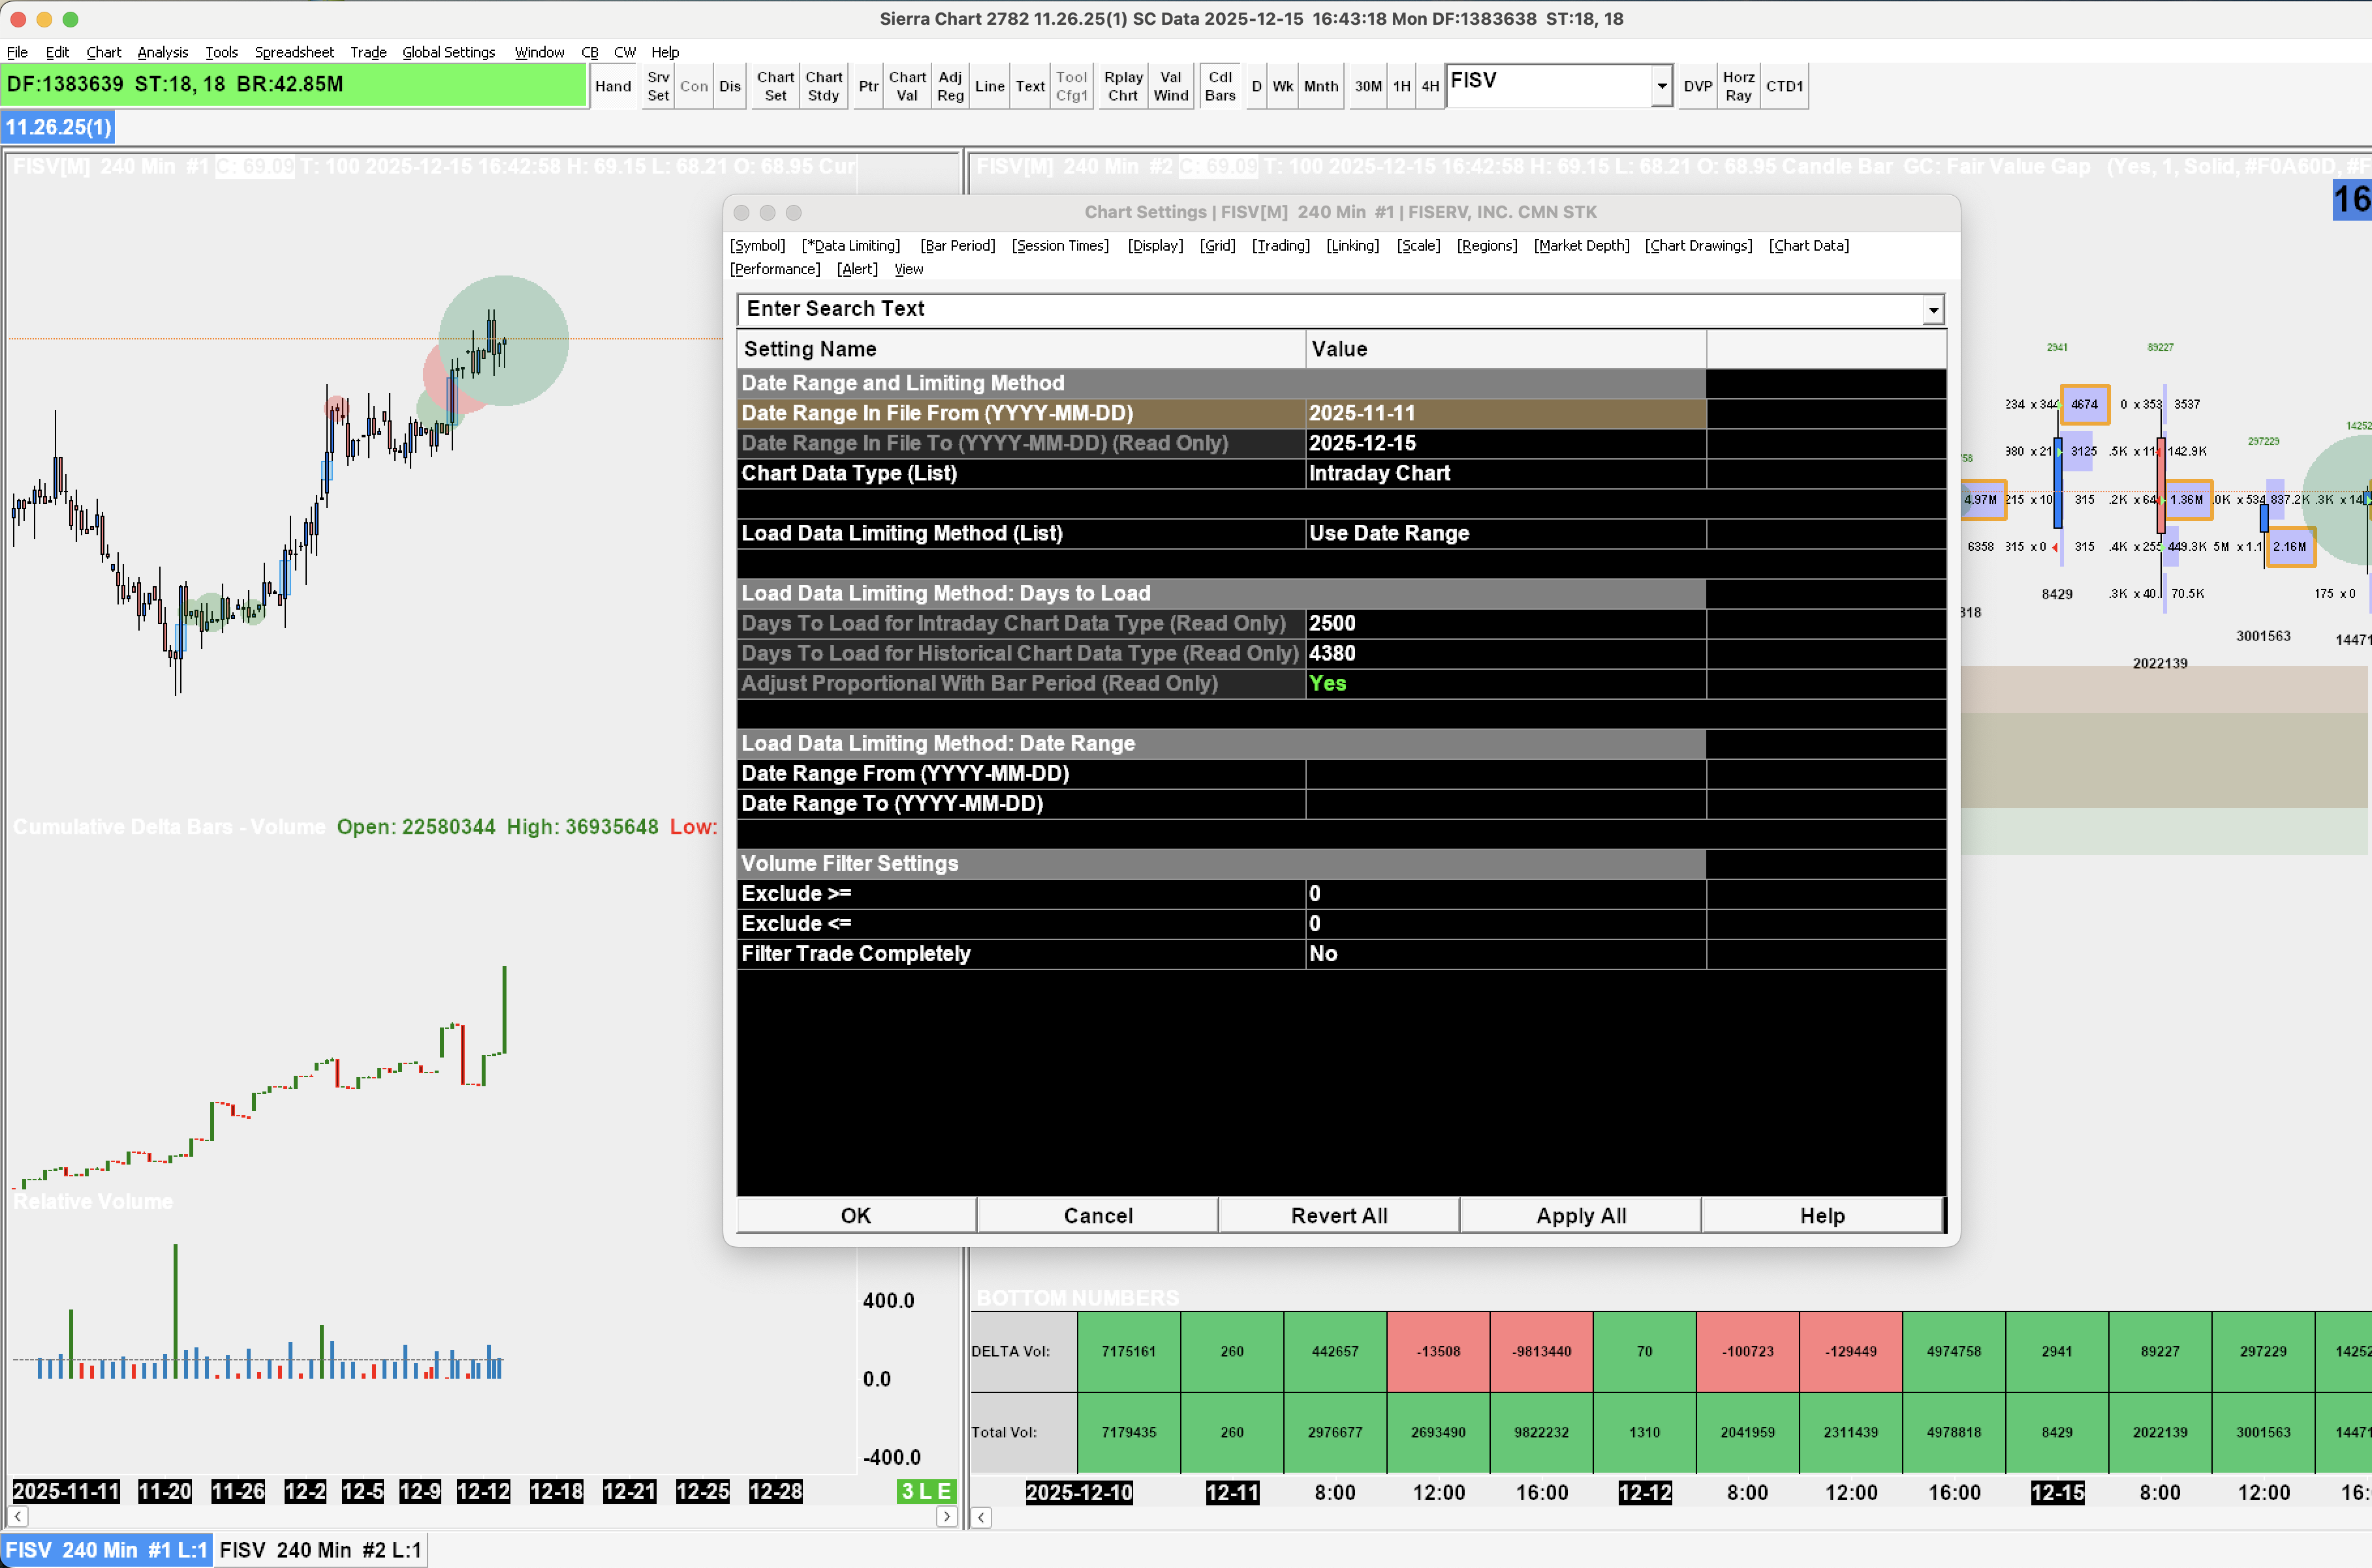Change Load Data Limiting Method list value
This screenshot has height=1568, width=2372.
coord(1505,533)
